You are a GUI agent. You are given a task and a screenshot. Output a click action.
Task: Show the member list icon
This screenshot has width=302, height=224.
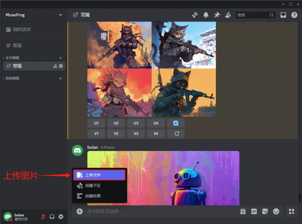228,15
